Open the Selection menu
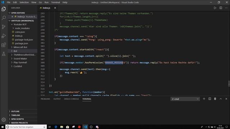This screenshot has height=129, width=230. coord(24,3)
